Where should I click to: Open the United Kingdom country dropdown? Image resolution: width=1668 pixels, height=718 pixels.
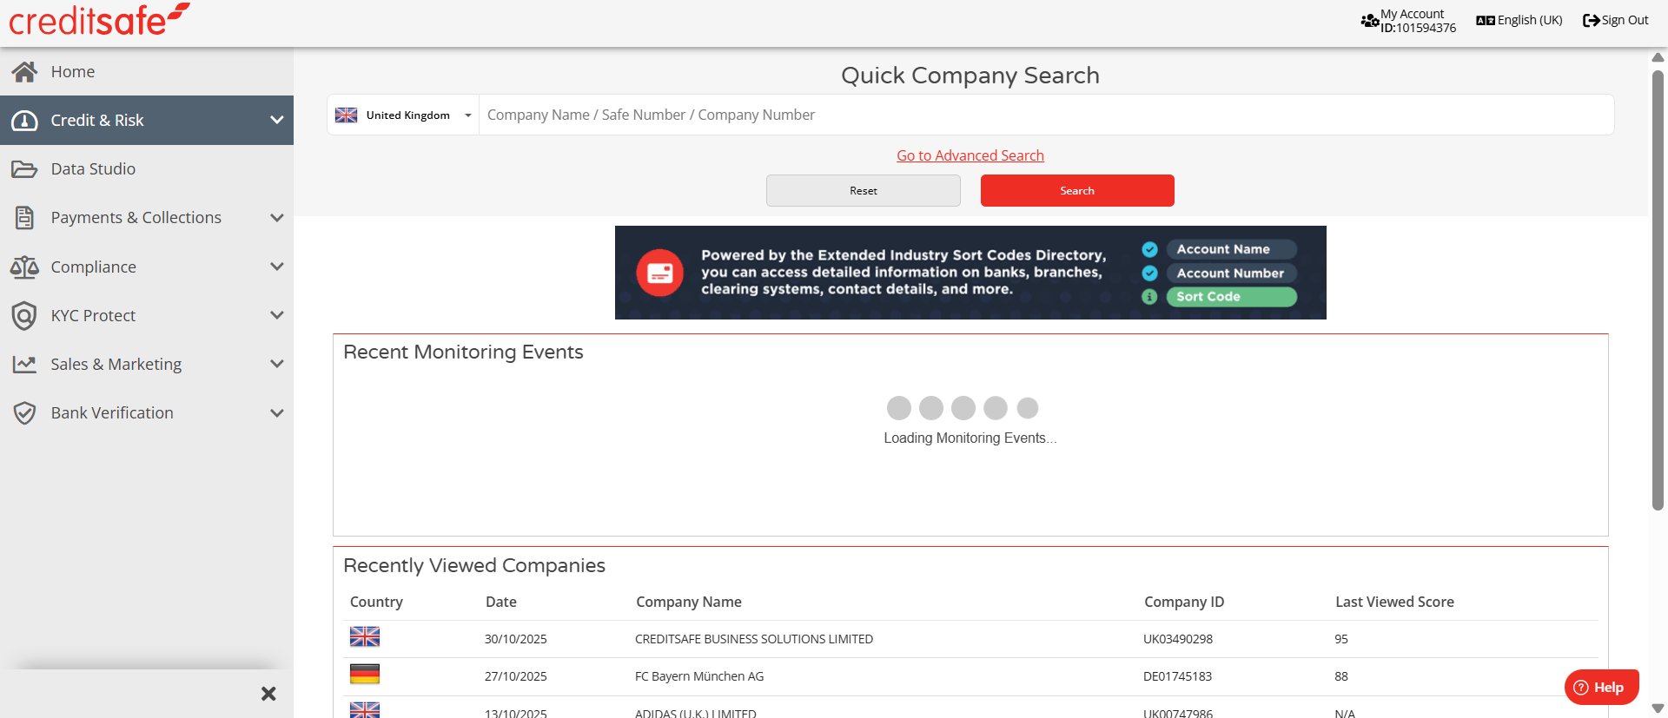[404, 115]
